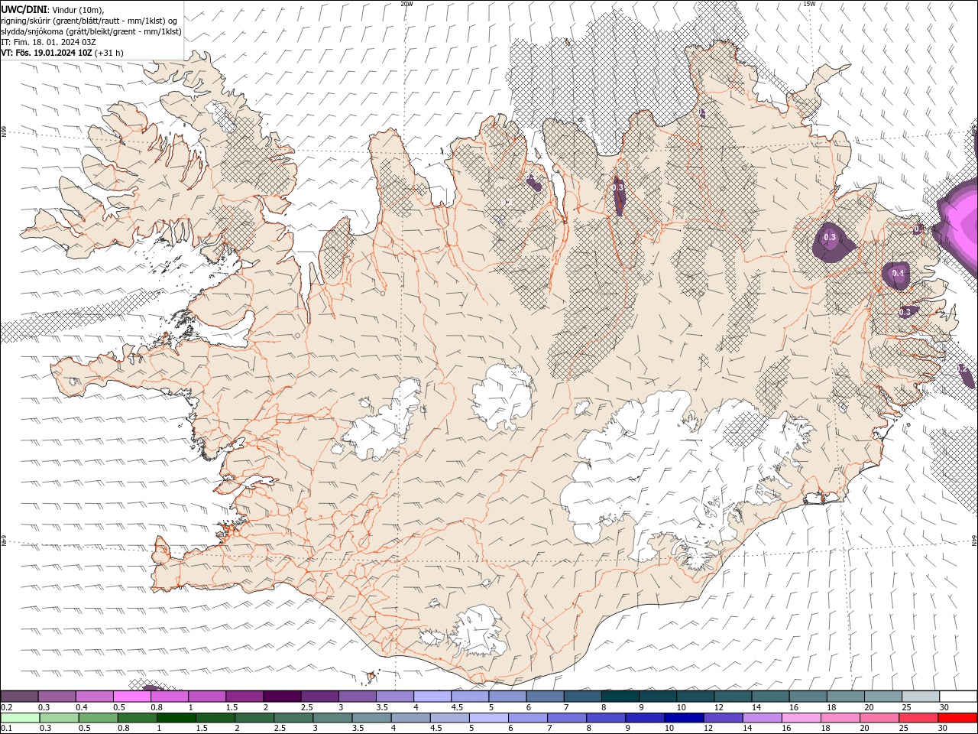Select lower scale deep blue swatch starting at 10
The width and height of the screenshot is (978, 734).
pos(684,718)
